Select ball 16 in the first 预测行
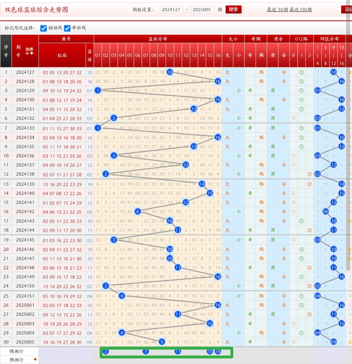The image size is (352, 364). [x=218, y=352]
